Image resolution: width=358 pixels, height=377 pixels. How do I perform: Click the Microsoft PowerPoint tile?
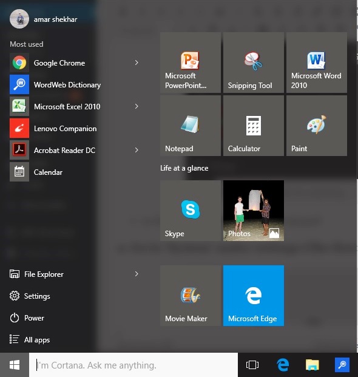tap(191, 63)
